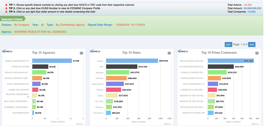Screen dimensions: 264x126
Task: Click the $89.63M value label
Action: 116,113
